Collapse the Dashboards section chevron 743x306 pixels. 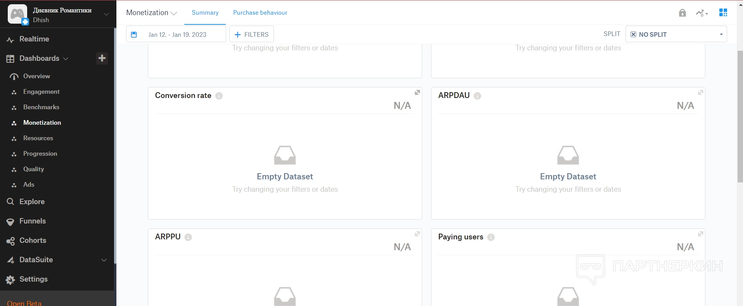(x=66, y=58)
